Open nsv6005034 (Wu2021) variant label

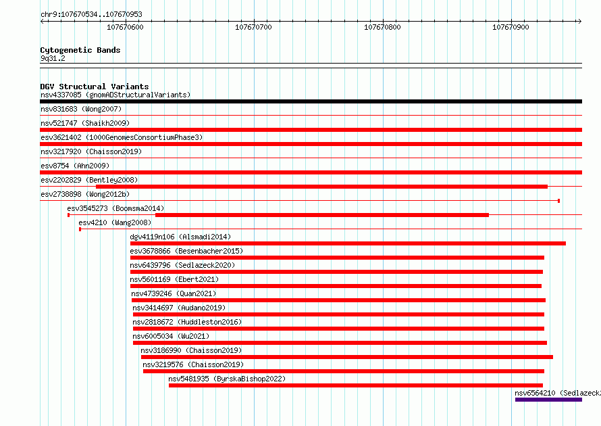[x=171, y=336]
